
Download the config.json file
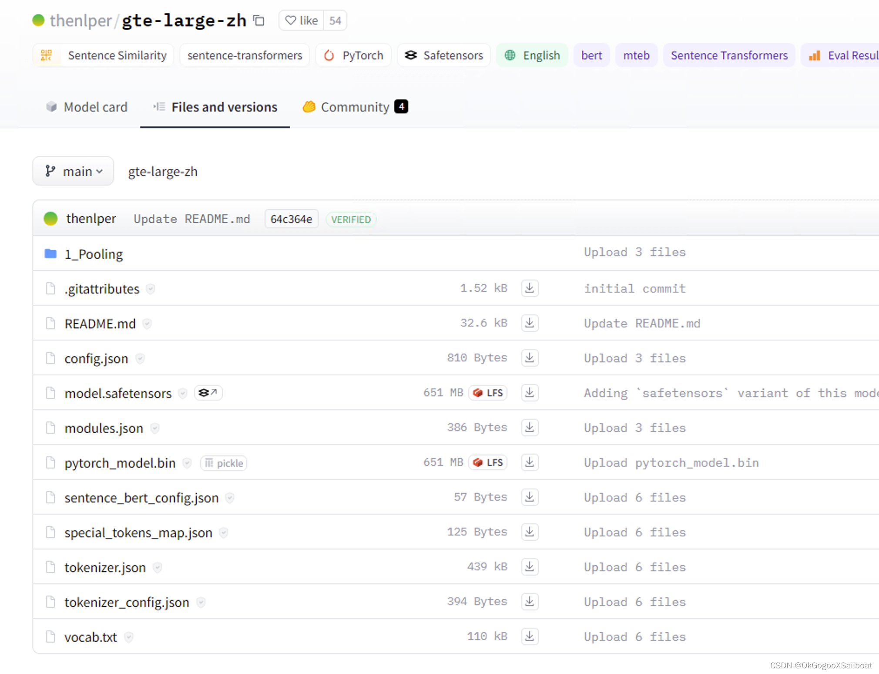coord(530,358)
